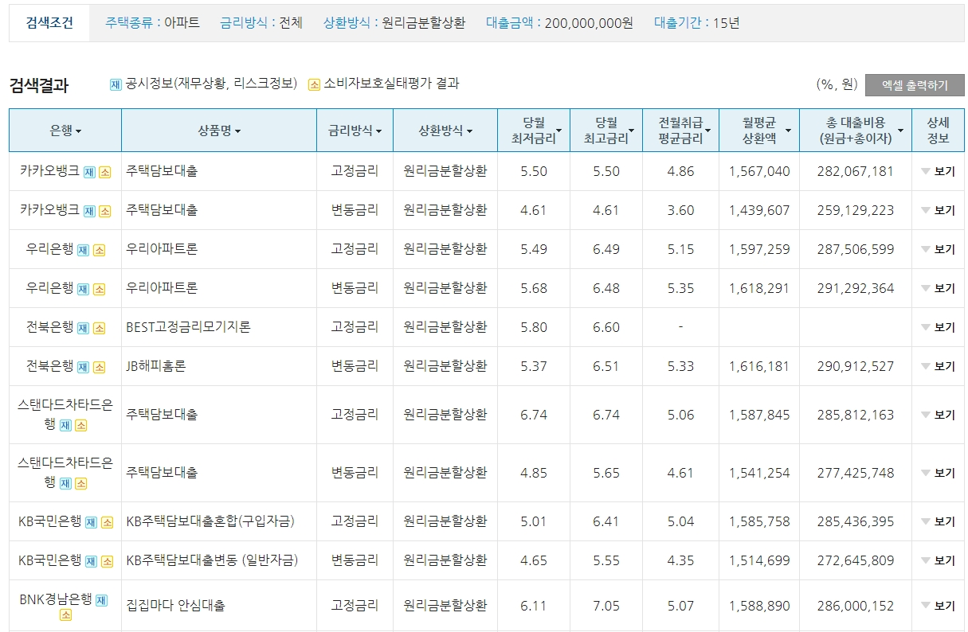
Task: Click product name KB주택담보대출변동 (일반자금)
Action: click(212, 560)
